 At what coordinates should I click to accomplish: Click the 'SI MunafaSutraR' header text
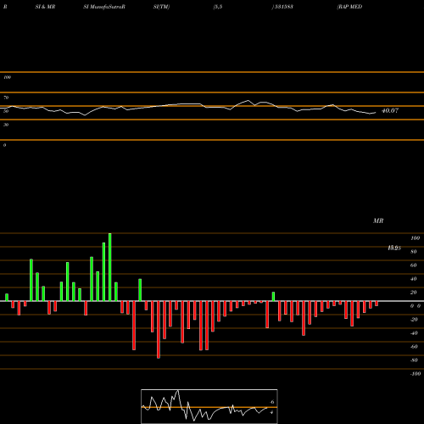tap(104, 7)
